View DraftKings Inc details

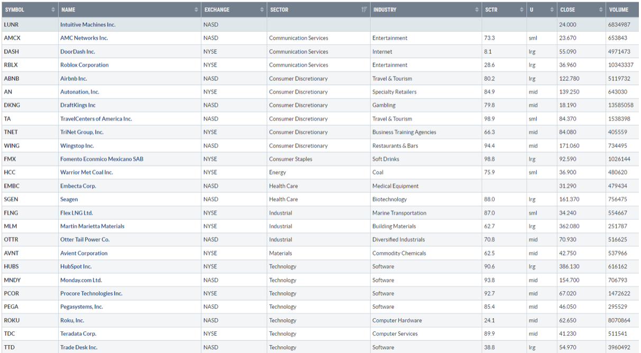tap(78, 105)
